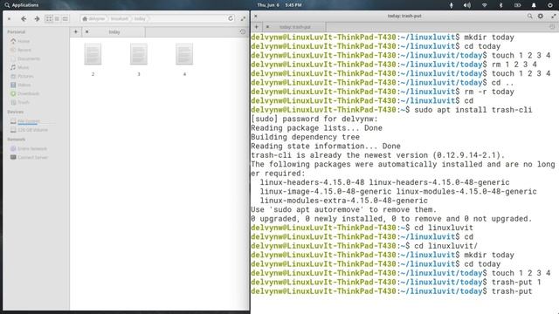
Task: Open session power menu
Action: 550,5
